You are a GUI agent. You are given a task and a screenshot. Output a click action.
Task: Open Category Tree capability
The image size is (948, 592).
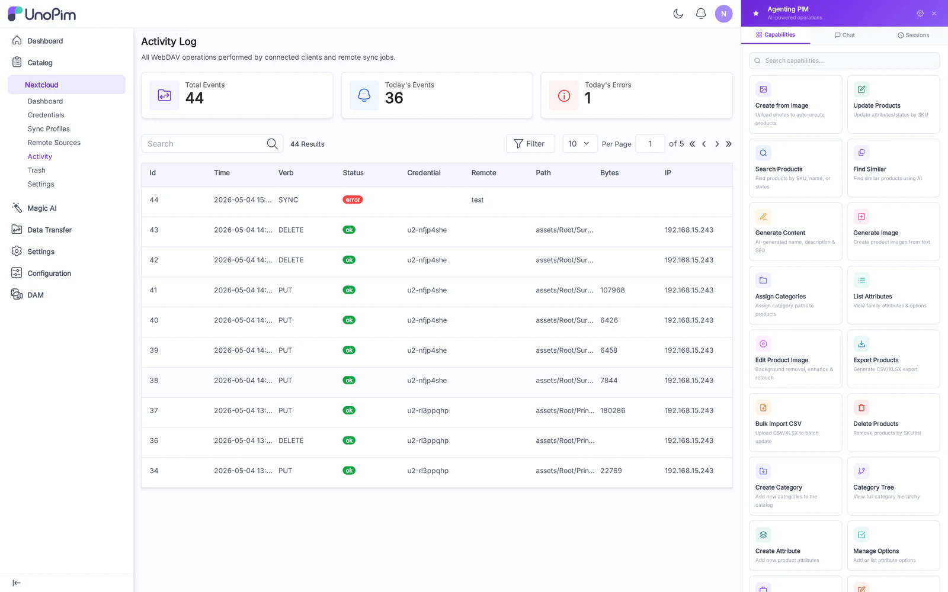[x=893, y=486]
